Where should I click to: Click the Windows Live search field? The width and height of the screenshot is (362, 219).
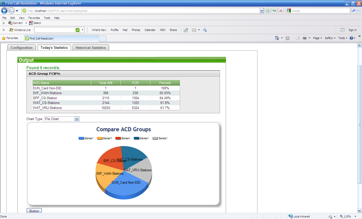[x=55, y=30]
